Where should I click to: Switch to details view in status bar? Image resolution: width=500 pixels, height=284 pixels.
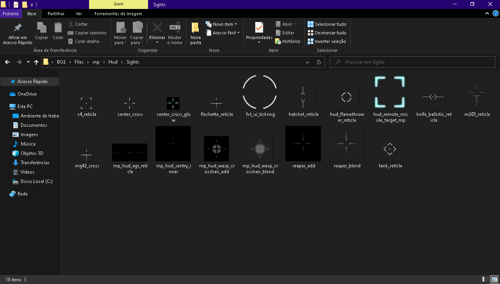pyautogui.click(x=486, y=280)
